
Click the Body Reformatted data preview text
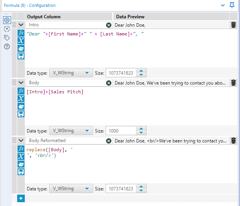171,141
